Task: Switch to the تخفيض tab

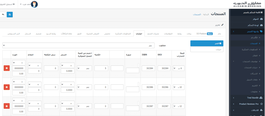Action: (107, 34)
